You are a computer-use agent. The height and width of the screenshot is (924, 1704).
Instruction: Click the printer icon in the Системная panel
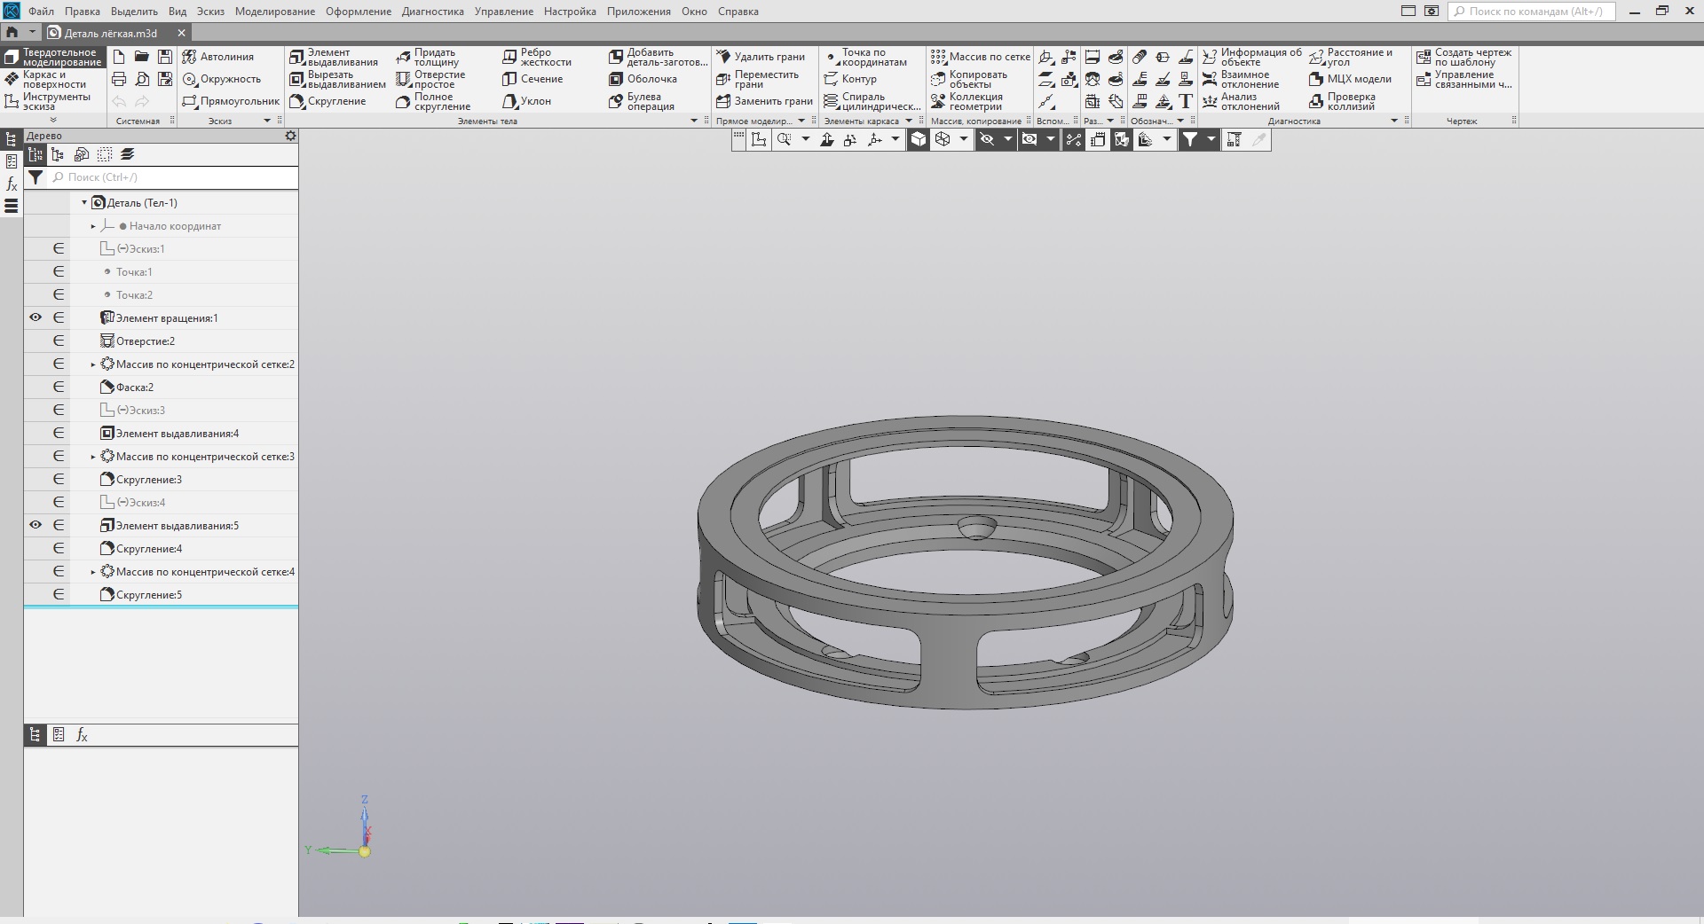click(119, 79)
